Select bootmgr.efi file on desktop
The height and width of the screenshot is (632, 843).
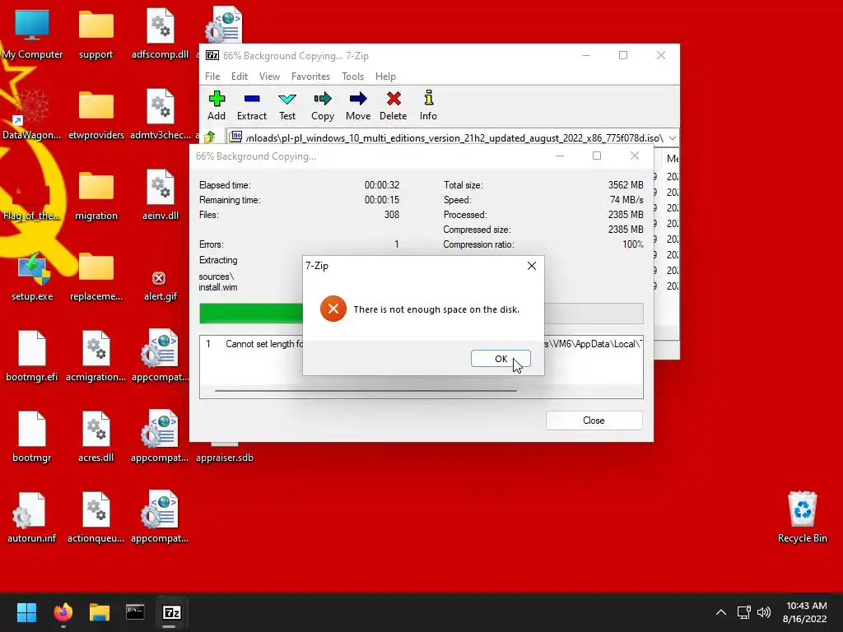(32, 357)
